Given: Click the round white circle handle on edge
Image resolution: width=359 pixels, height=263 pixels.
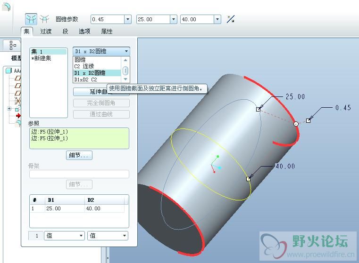Looking at the screenshot, I should [296, 124].
